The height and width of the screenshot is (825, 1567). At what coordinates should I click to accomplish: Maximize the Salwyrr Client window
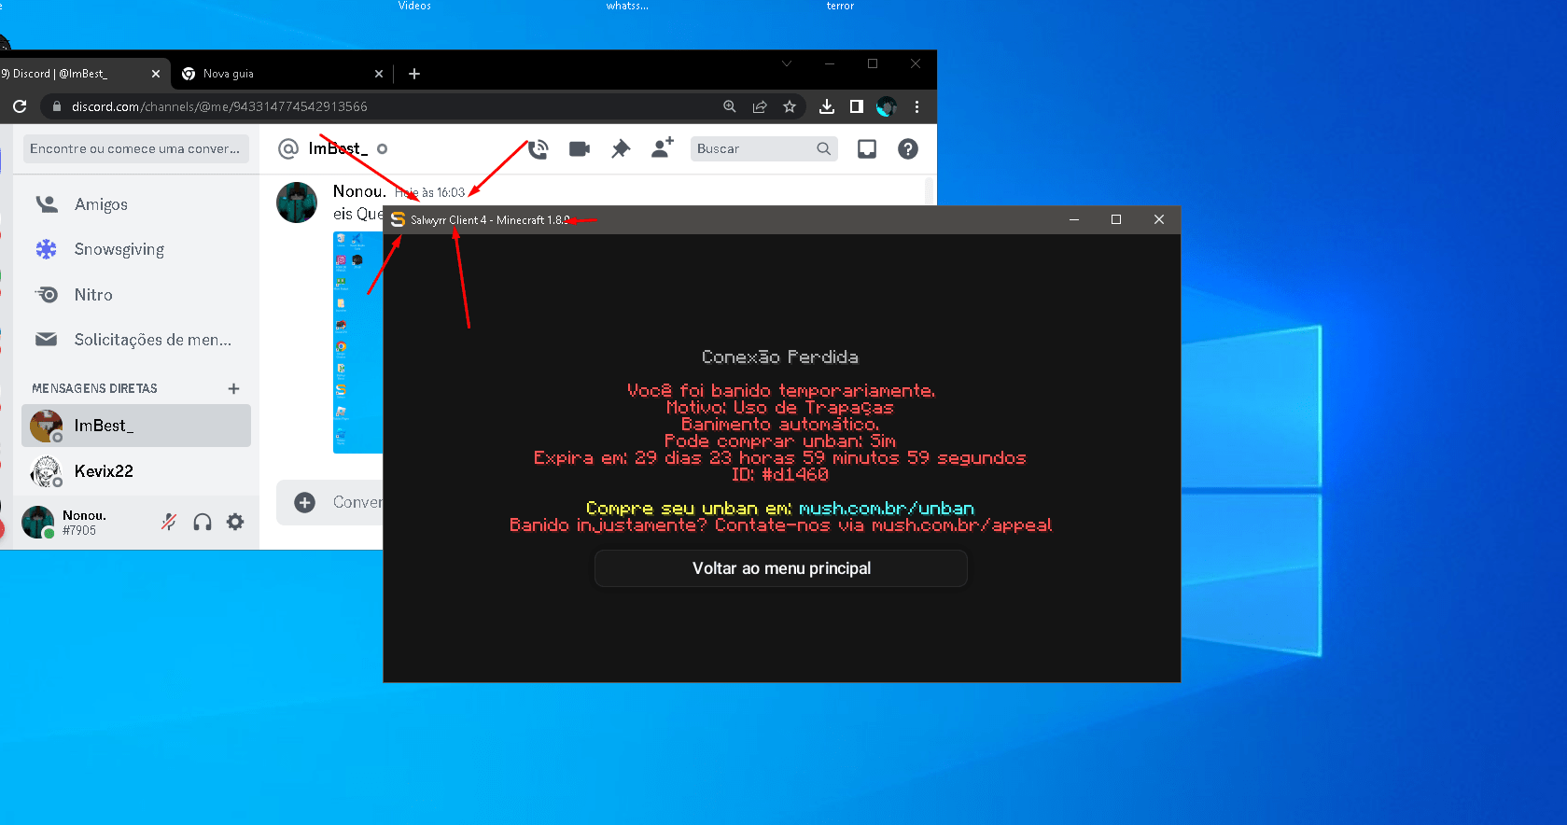(x=1116, y=219)
